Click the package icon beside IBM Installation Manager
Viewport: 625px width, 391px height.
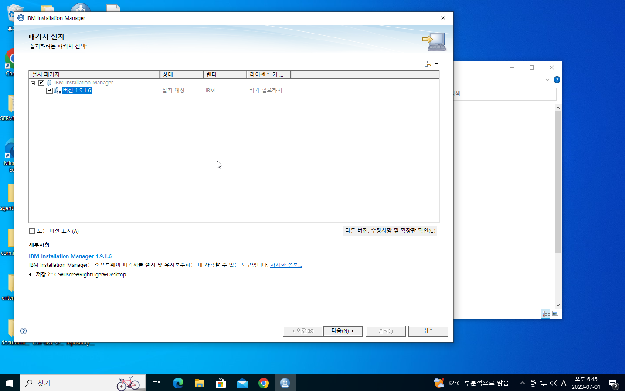pos(49,83)
